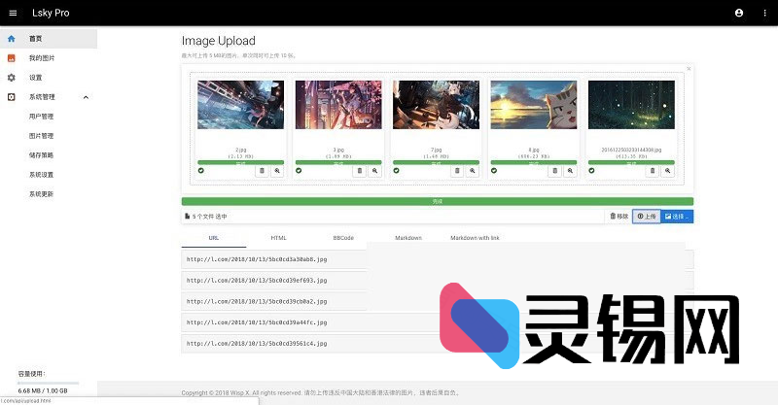778x405 pixels.
Task: Select the 7.jpg thumbnail
Action: (x=436, y=105)
